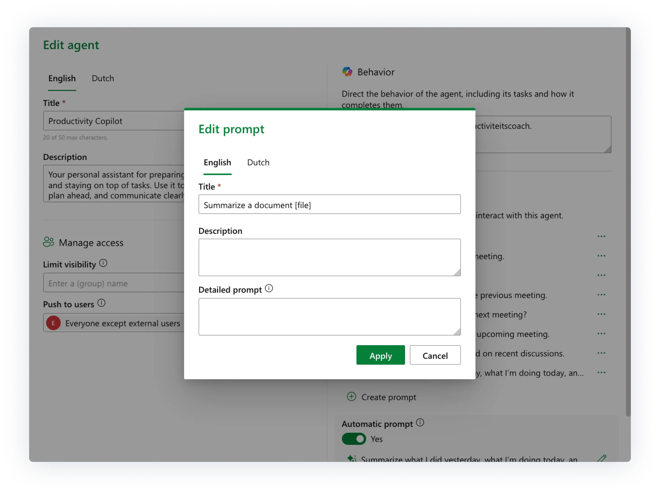This screenshot has height=493, width=660.
Task: Click the red E avatar for Everyone
Action: [53, 323]
